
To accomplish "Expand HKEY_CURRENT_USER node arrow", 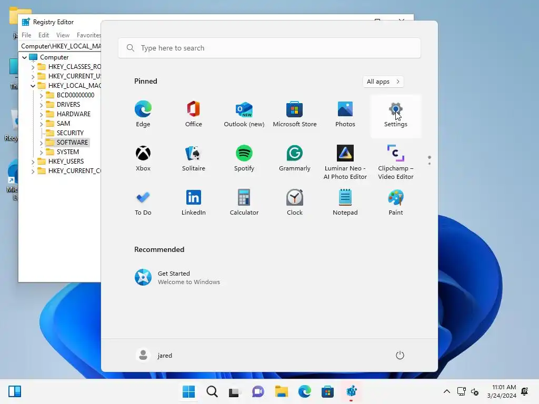I will 33,76.
